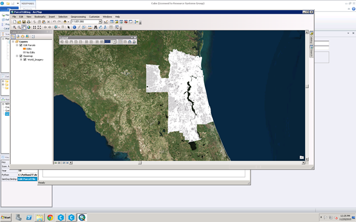356x222 pixels.
Task: Toggle World_Imagery layer visibility checkbox
Action: [x=25, y=60]
